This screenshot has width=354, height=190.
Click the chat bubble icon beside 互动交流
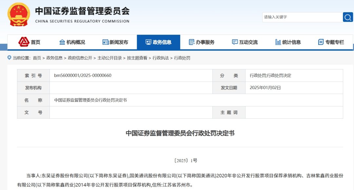coord(235,42)
